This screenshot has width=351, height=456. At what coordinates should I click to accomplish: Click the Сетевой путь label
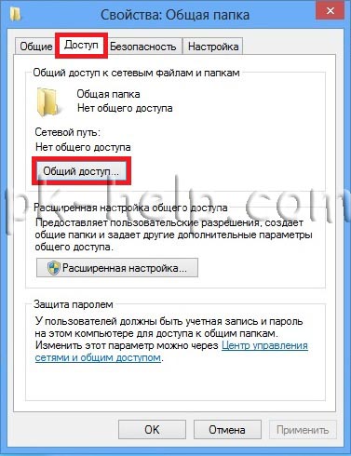[x=68, y=132]
